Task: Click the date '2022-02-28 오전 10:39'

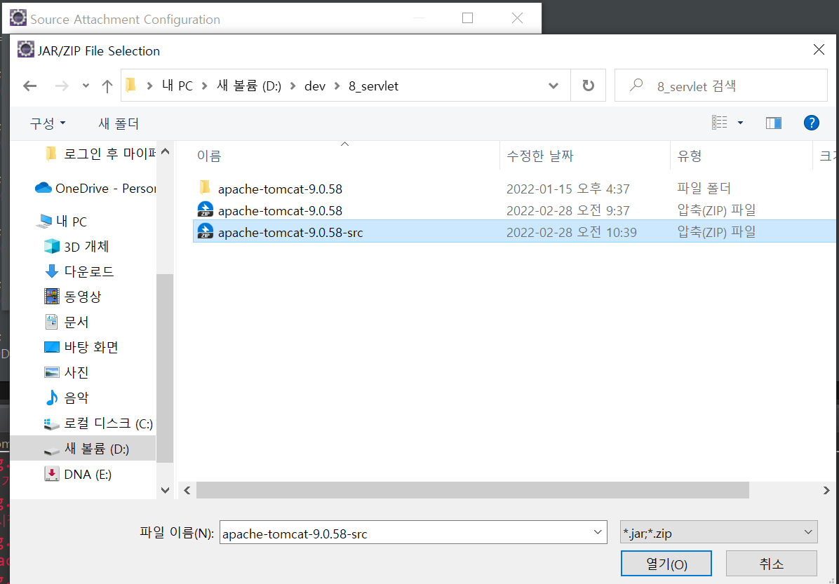Action: pyautogui.click(x=572, y=233)
